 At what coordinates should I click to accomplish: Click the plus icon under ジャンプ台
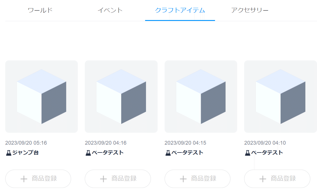click(24, 179)
